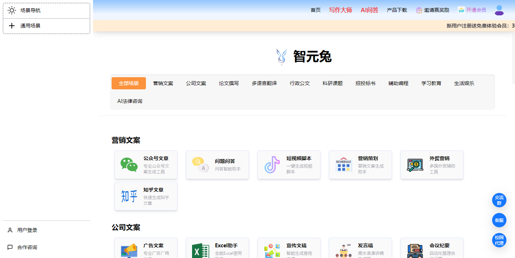
Task: Click the 发言稿 card title
Action: point(366,245)
